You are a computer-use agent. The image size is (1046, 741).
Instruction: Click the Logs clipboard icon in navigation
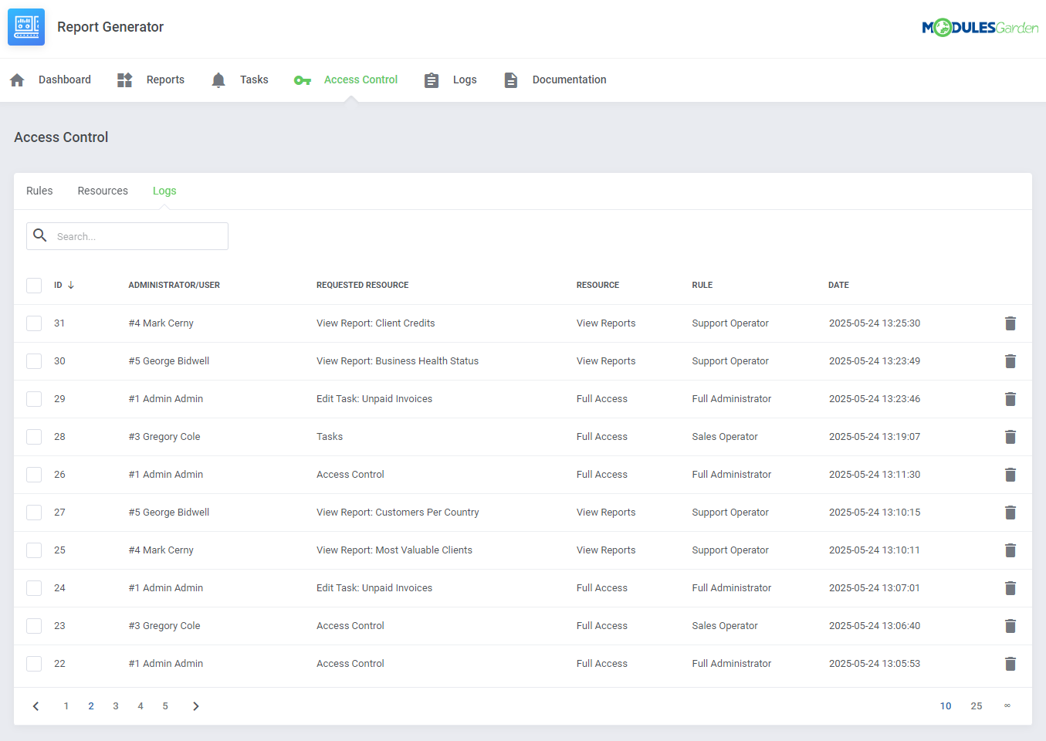click(x=432, y=80)
